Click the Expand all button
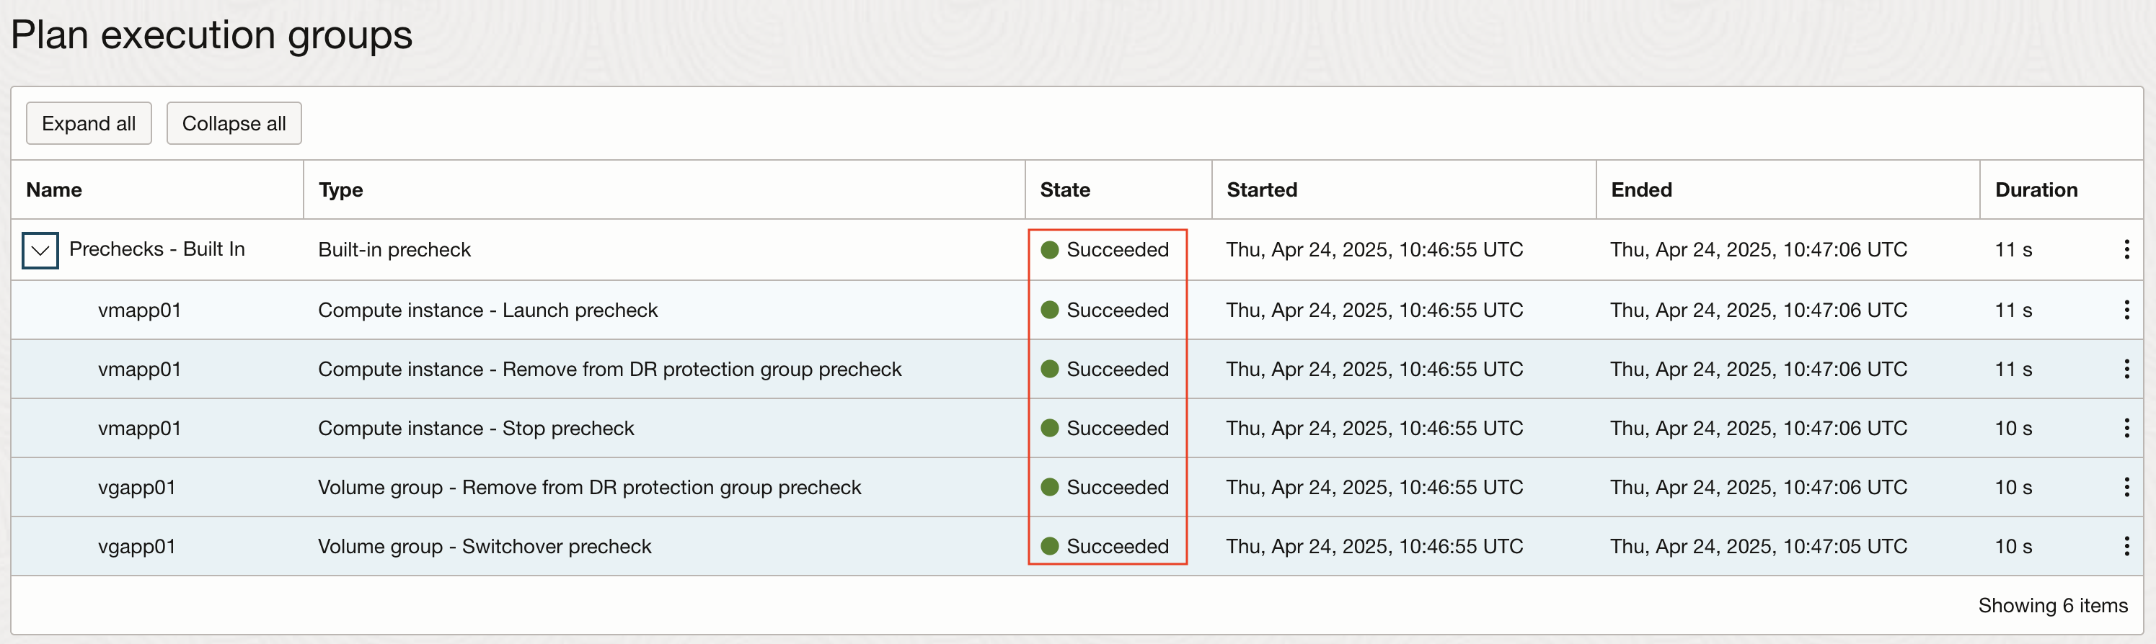The height and width of the screenshot is (644, 2156). [x=89, y=123]
